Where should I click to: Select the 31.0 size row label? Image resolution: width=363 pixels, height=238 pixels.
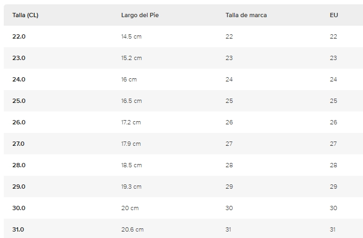tap(18, 229)
